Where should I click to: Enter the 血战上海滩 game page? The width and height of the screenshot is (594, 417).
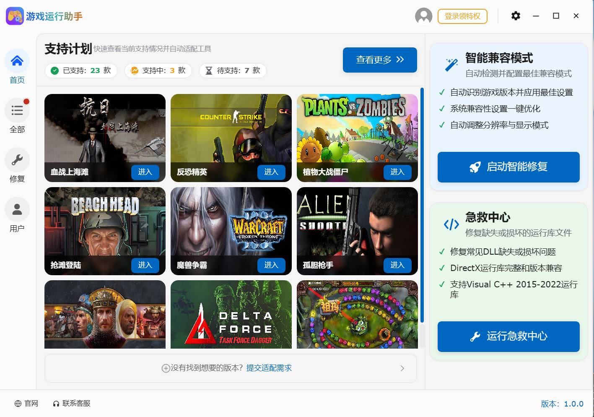point(145,172)
